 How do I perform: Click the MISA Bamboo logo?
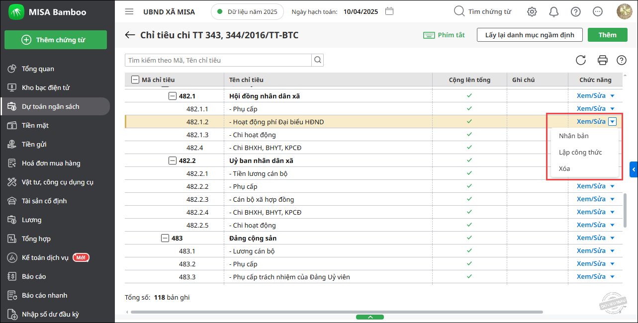[17, 12]
